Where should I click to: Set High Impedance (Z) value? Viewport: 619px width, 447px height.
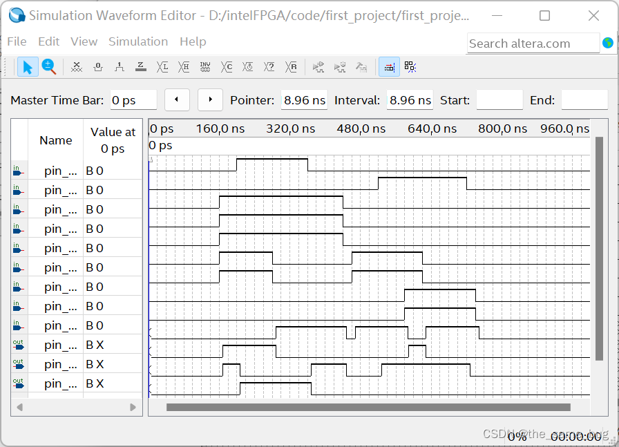coord(140,67)
